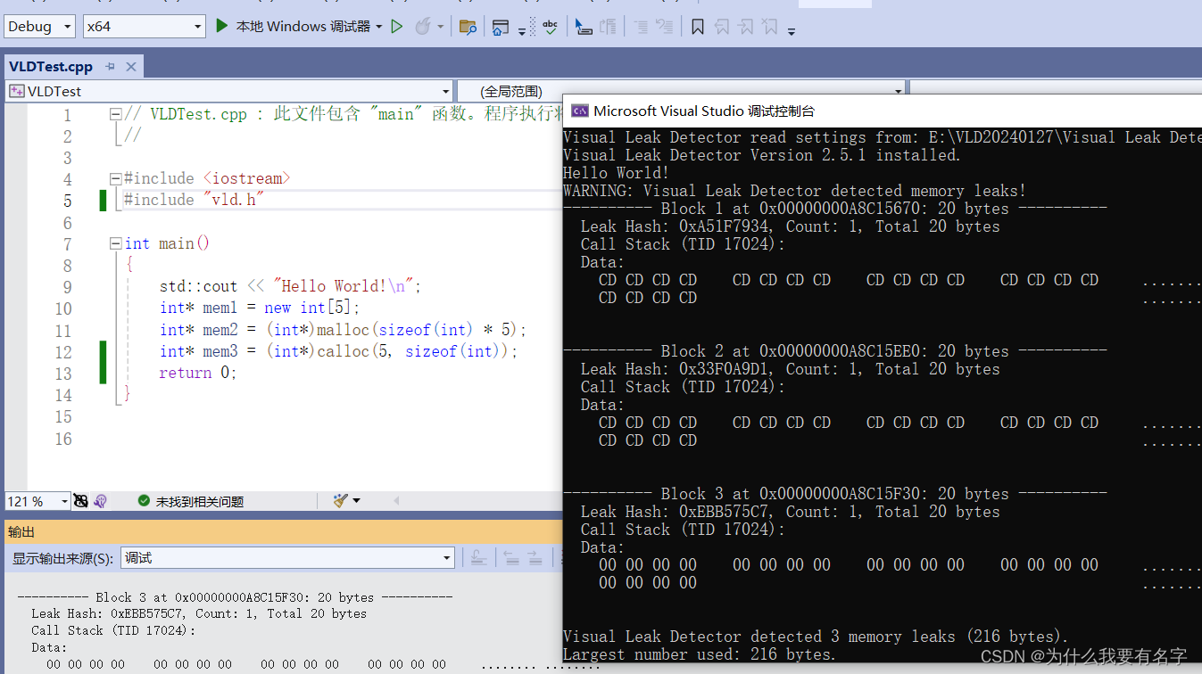Click the previous message icon in output
The height and width of the screenshot is (674, 1202).
coord(511,558)
